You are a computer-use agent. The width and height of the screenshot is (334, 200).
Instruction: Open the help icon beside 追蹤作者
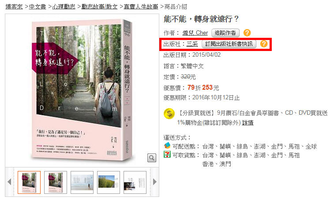[x=247, y=33]
